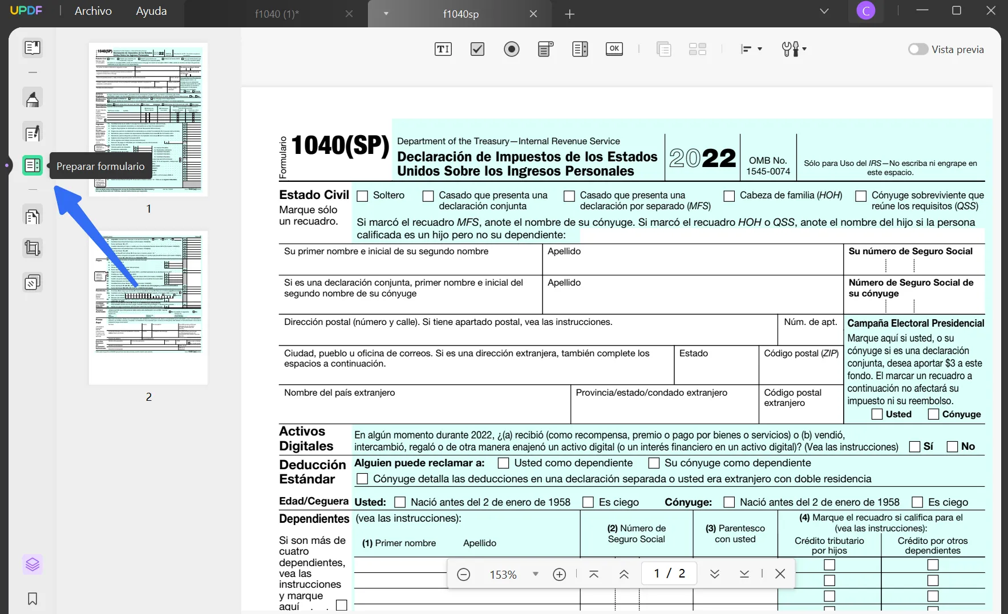Switch to the f1040sp tab

[460, 14]
